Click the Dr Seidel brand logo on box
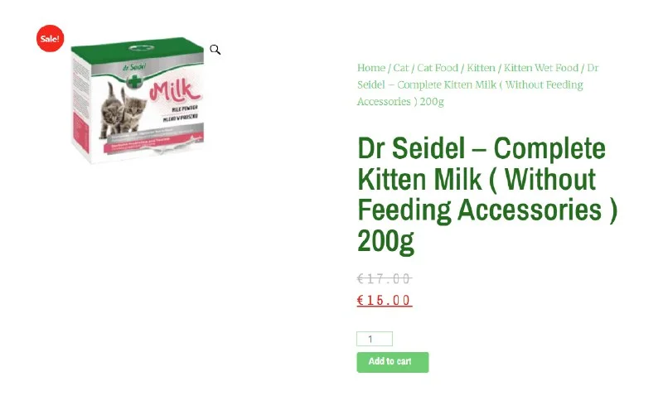Screen dimensions: 663x396 point(134,67)
